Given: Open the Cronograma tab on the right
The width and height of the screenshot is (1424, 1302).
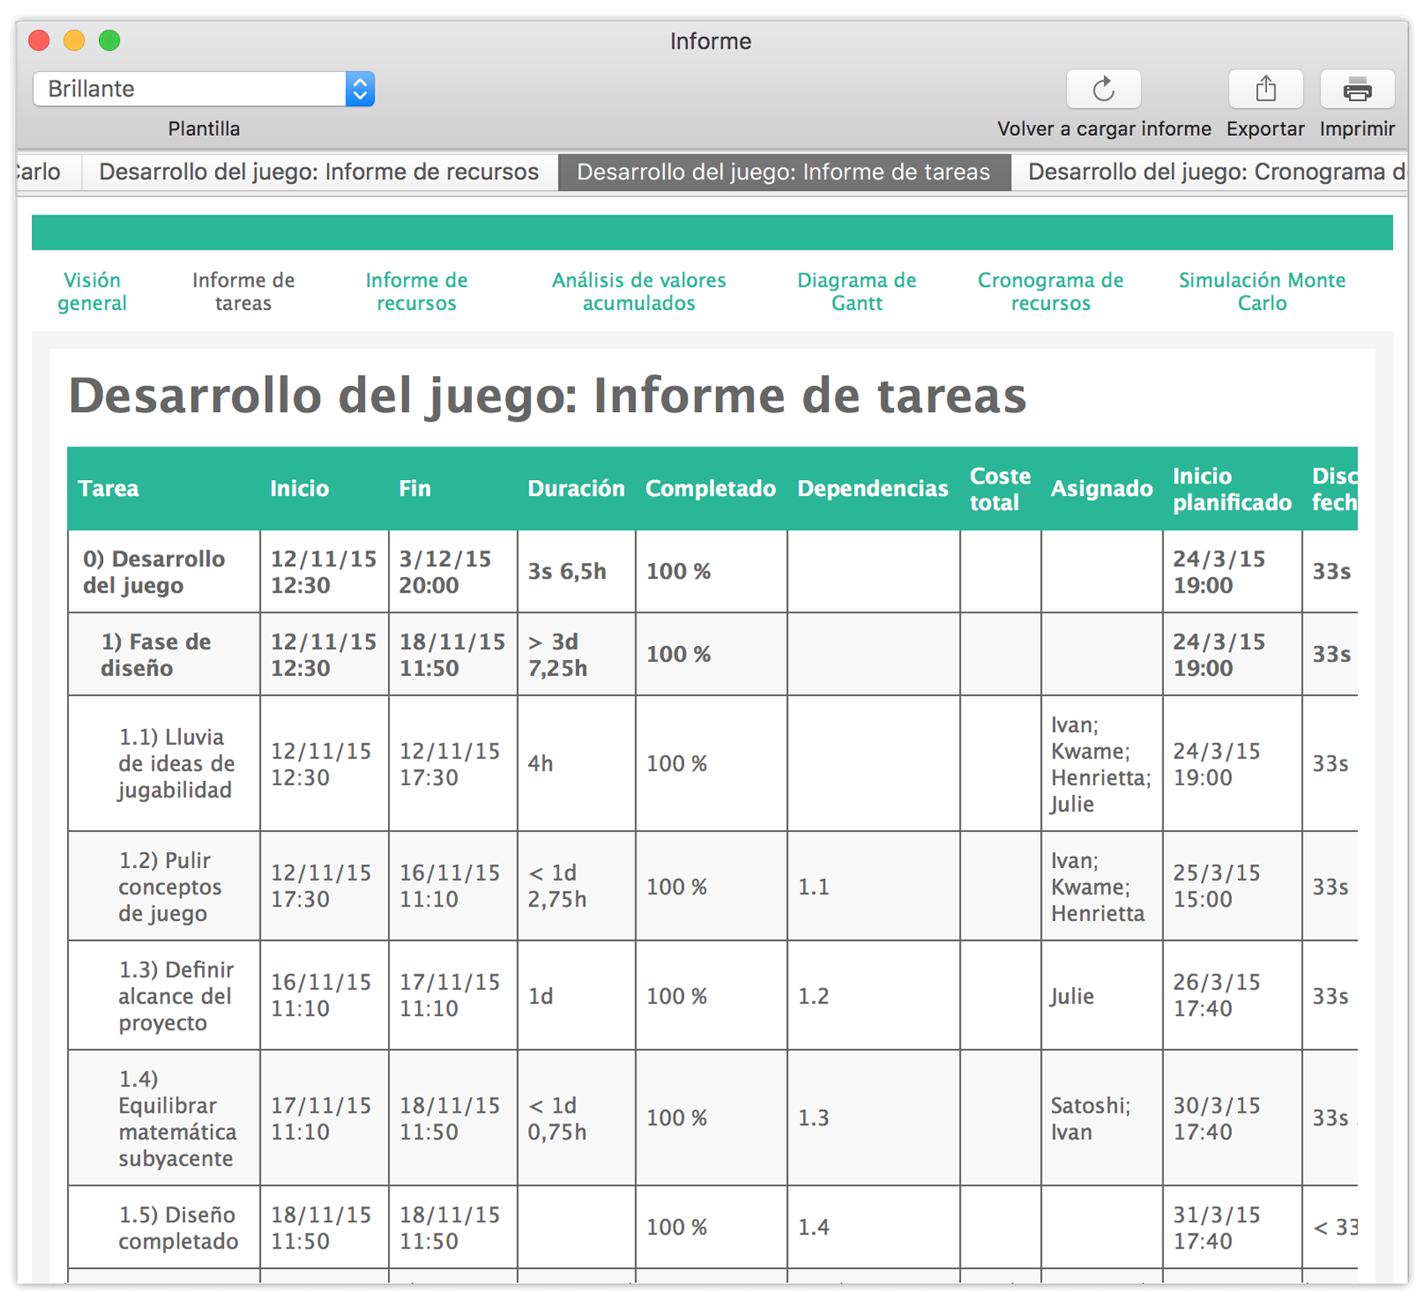Looking at the screenshot, I should [1214, 172].
